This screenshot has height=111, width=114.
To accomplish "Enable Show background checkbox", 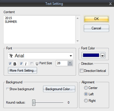I will [x=7, y=89].
